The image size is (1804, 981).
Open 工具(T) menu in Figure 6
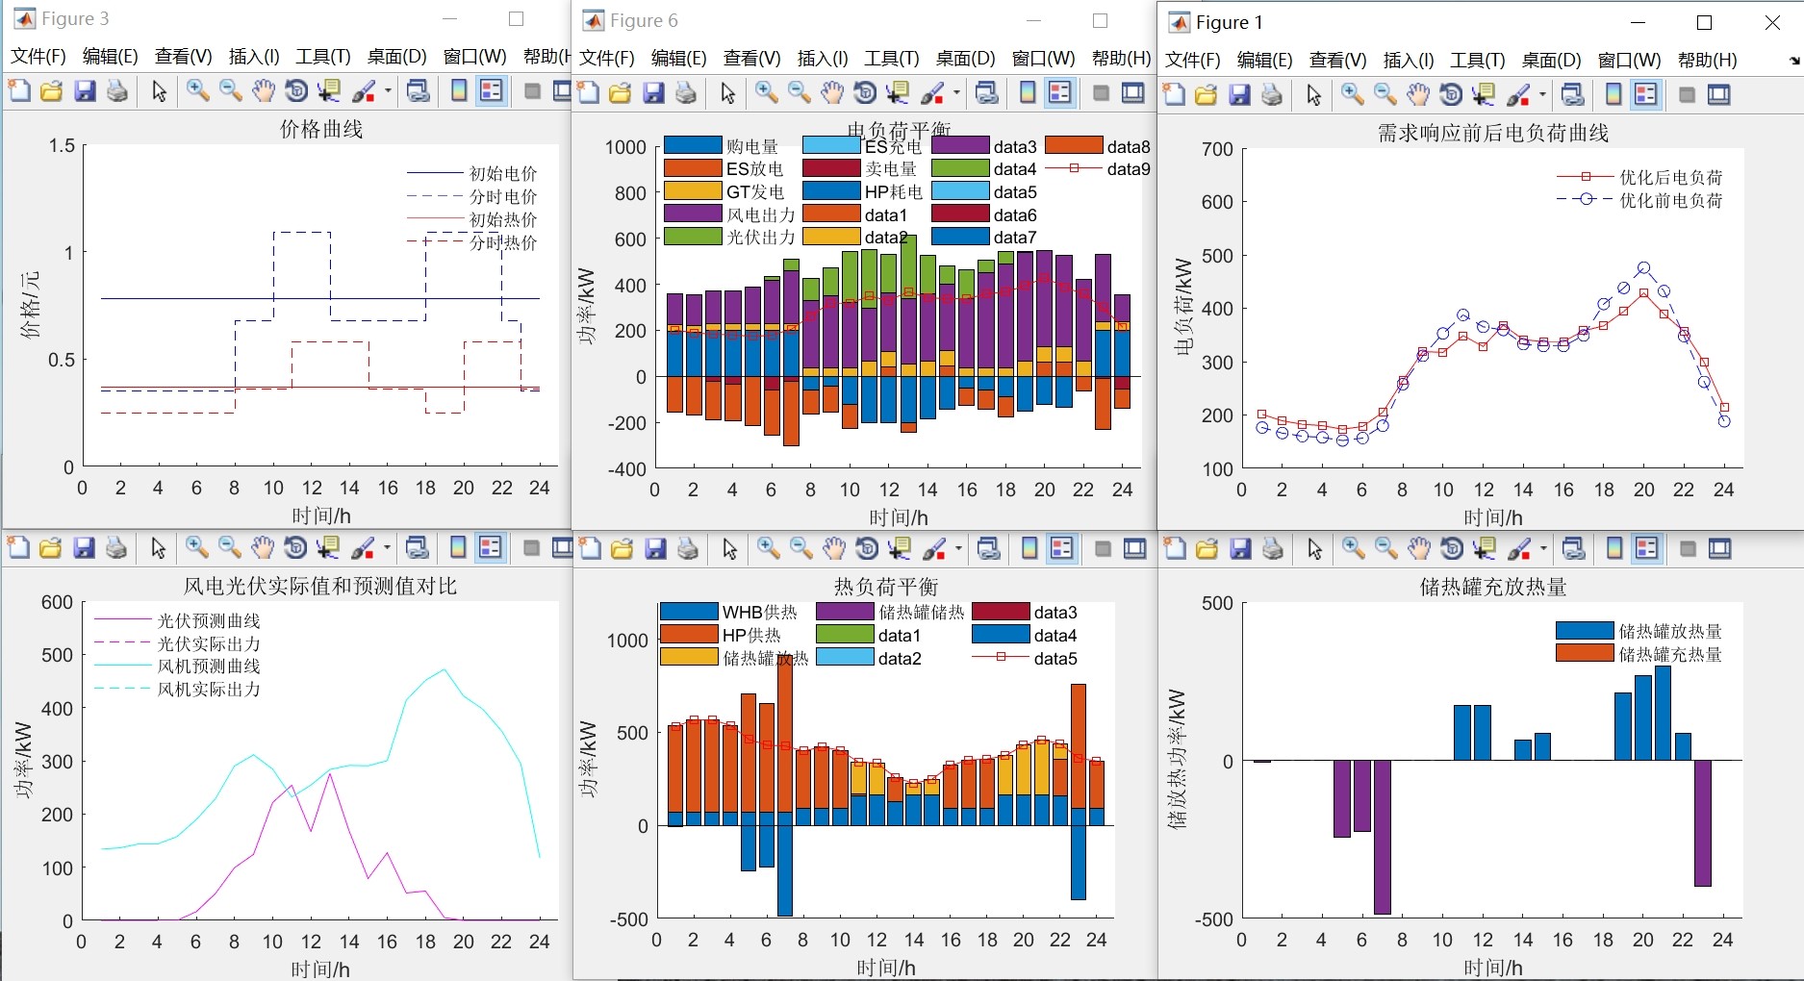pos(891,58)
